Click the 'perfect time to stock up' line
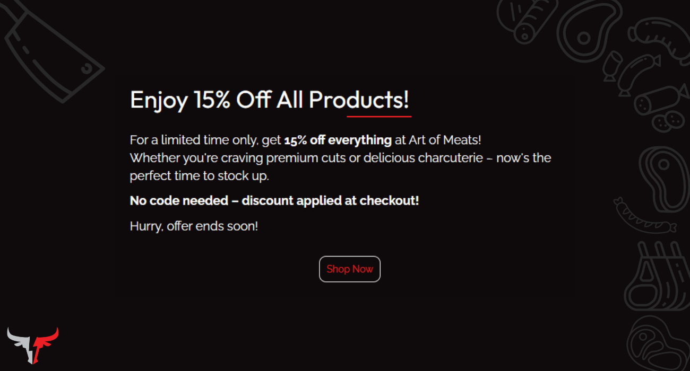The height and width of the screenshot is (371, 690). click(x=199, y=176)
